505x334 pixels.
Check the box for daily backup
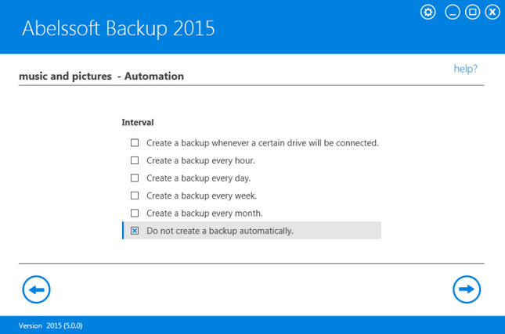tap(135, 178)
